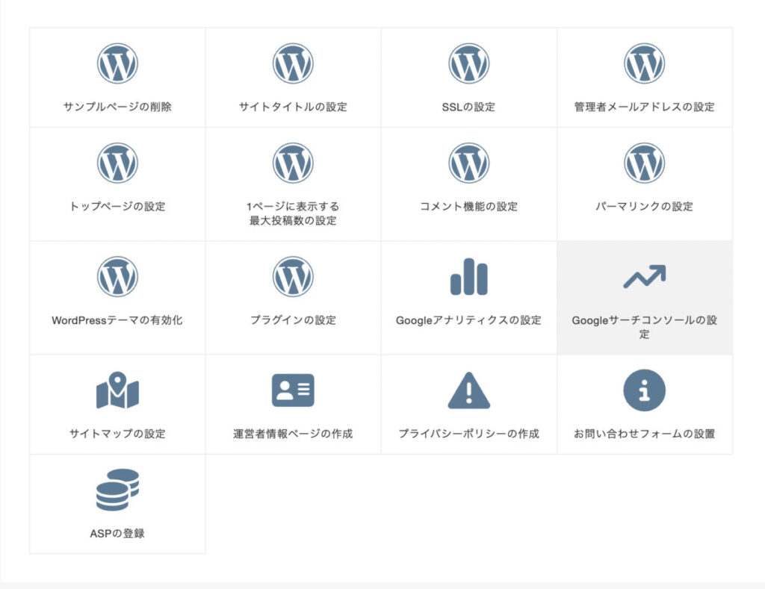This screenshot has height=589, width=765.
Task: Click WordPress icon above サイトタイトルの設定
Action: [x=293, y=63]
